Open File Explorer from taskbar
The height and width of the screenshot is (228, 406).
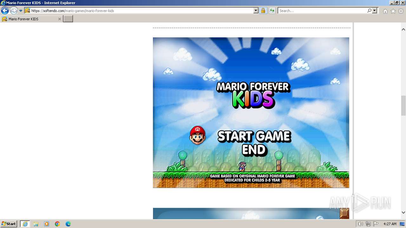(x=36, y=224)
